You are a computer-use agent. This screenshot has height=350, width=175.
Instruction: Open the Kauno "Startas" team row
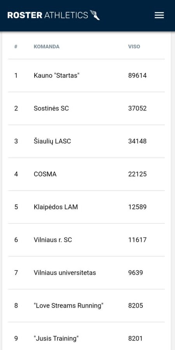tap(86, 75)
